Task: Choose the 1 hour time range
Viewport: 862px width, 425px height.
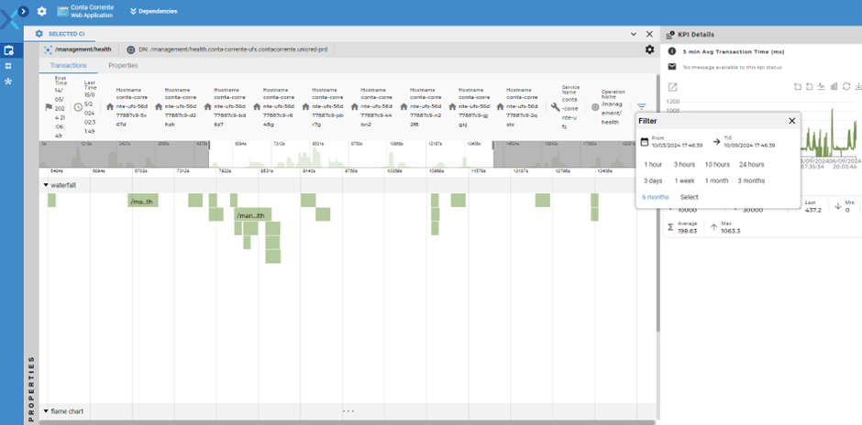Action: (x=653, y=164)
